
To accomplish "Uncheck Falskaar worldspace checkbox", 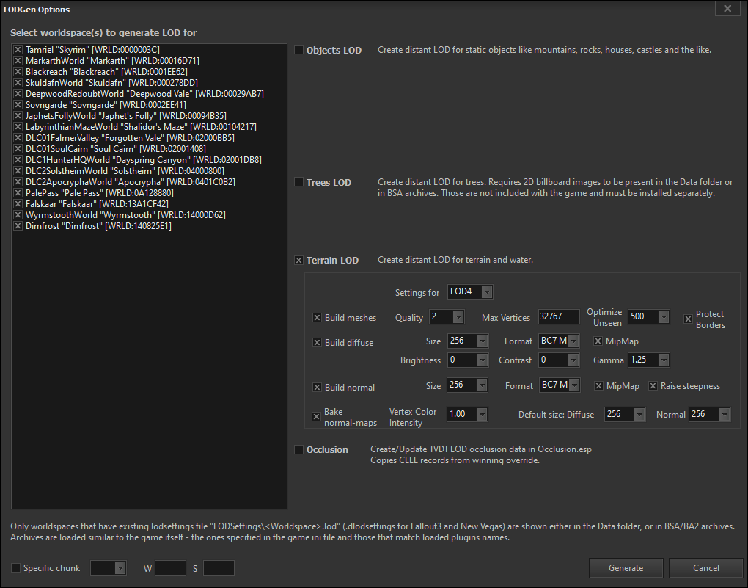I will [x=18, y=203].
